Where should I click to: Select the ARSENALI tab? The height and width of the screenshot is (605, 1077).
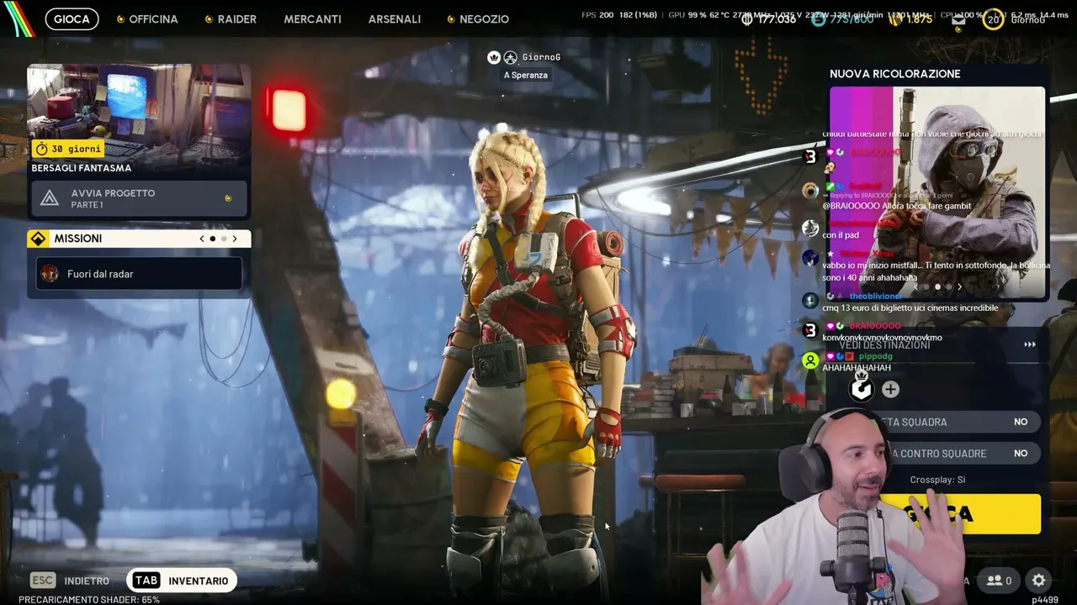pos(395,18)
